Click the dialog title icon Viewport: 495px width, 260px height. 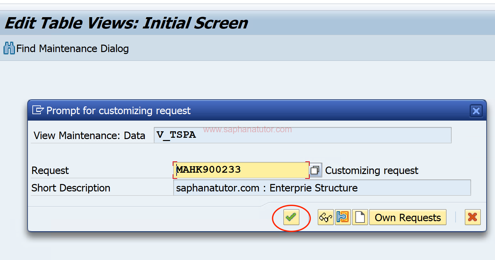point(38,110)
